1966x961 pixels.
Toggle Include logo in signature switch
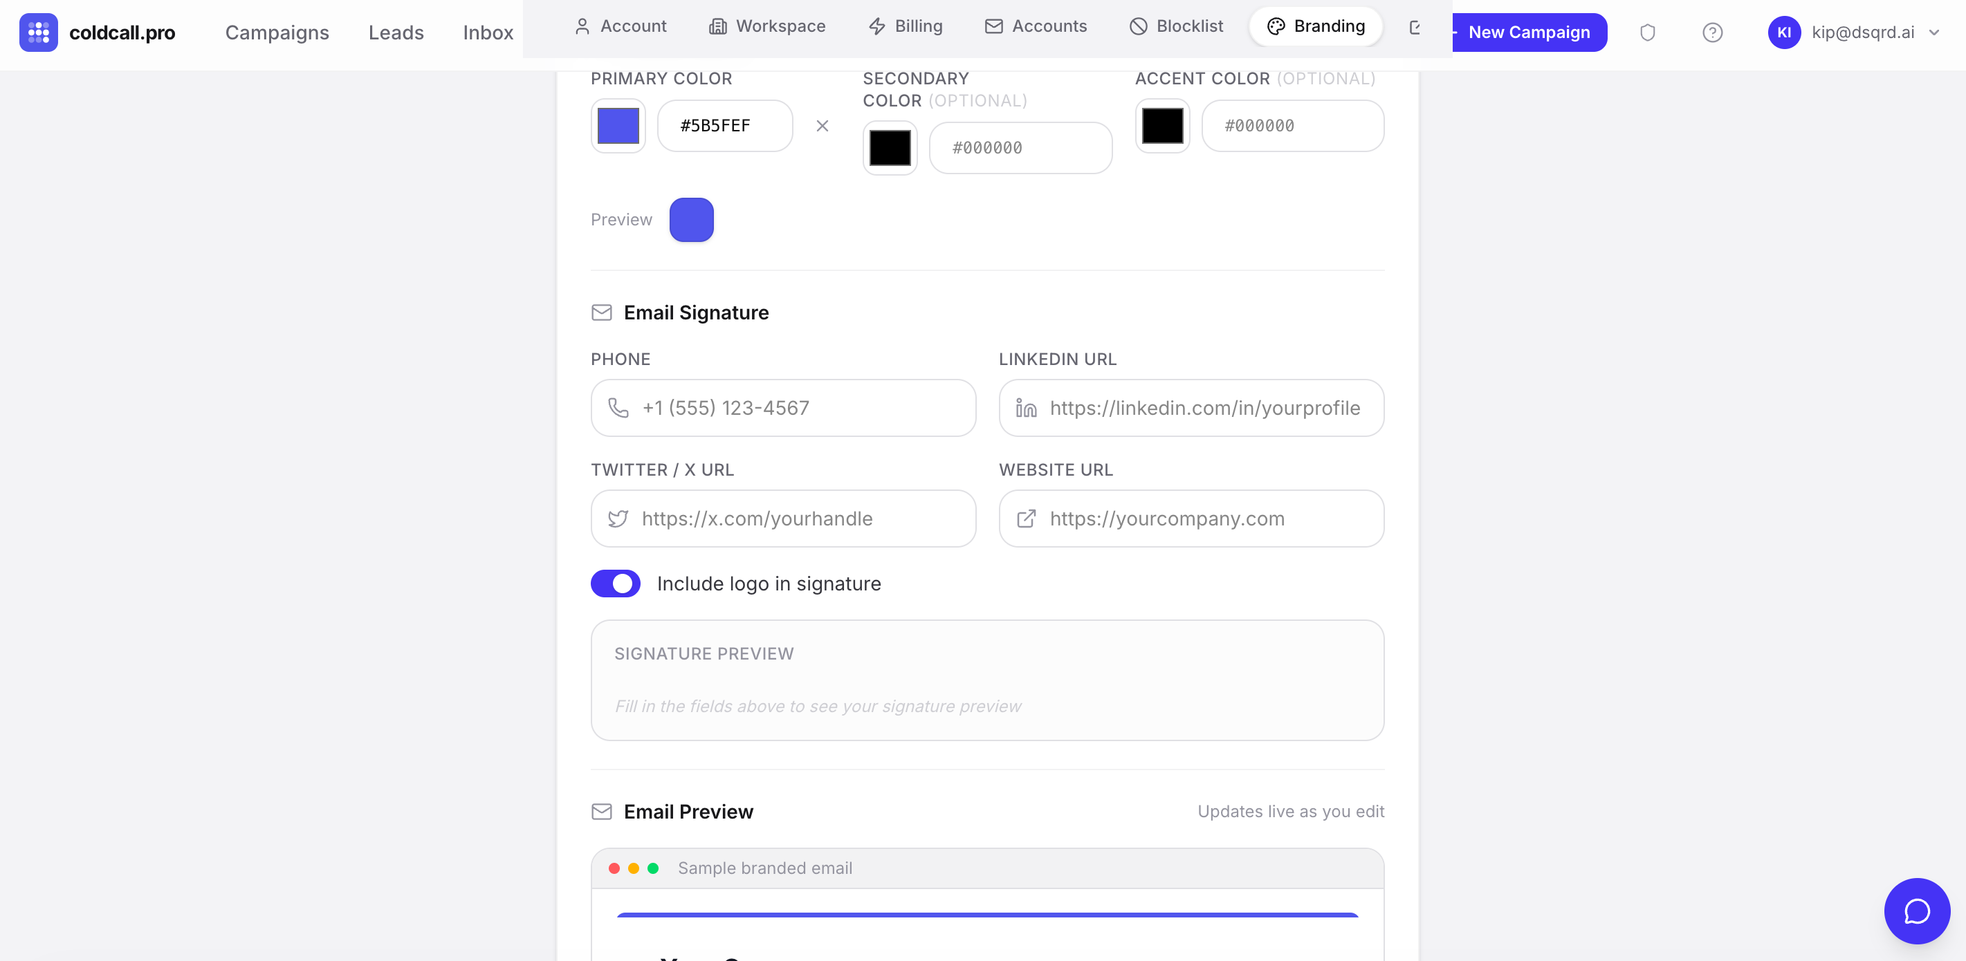pyautogui.click(x=615, y=584)
